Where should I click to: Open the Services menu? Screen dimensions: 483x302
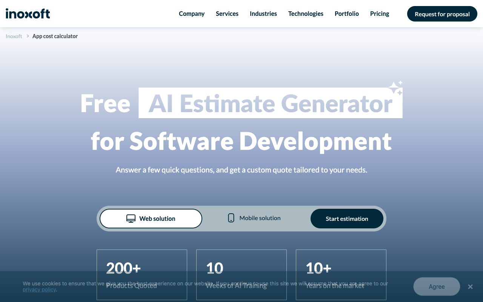[227, 14]
